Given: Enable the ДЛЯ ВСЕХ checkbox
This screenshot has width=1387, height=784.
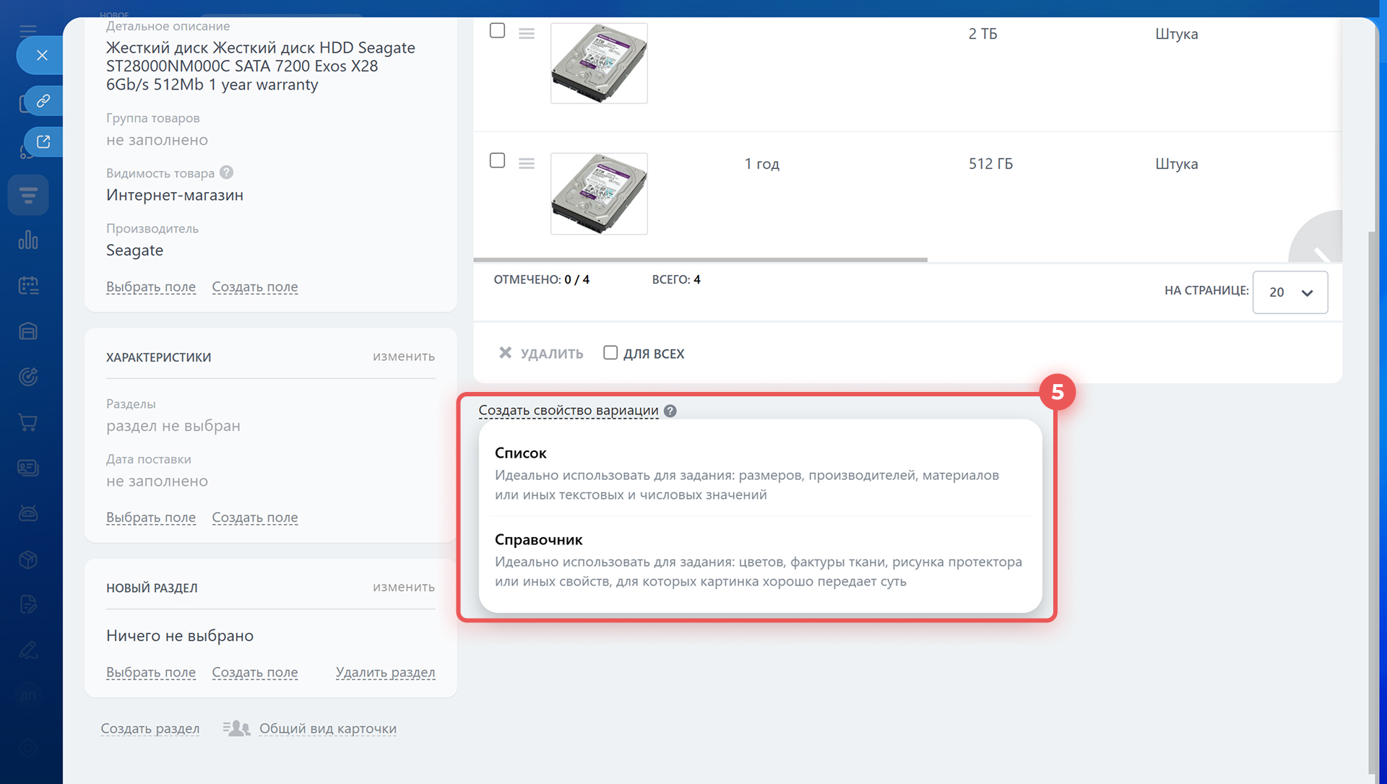Looking at the screenshot, I should click(610, 352).
